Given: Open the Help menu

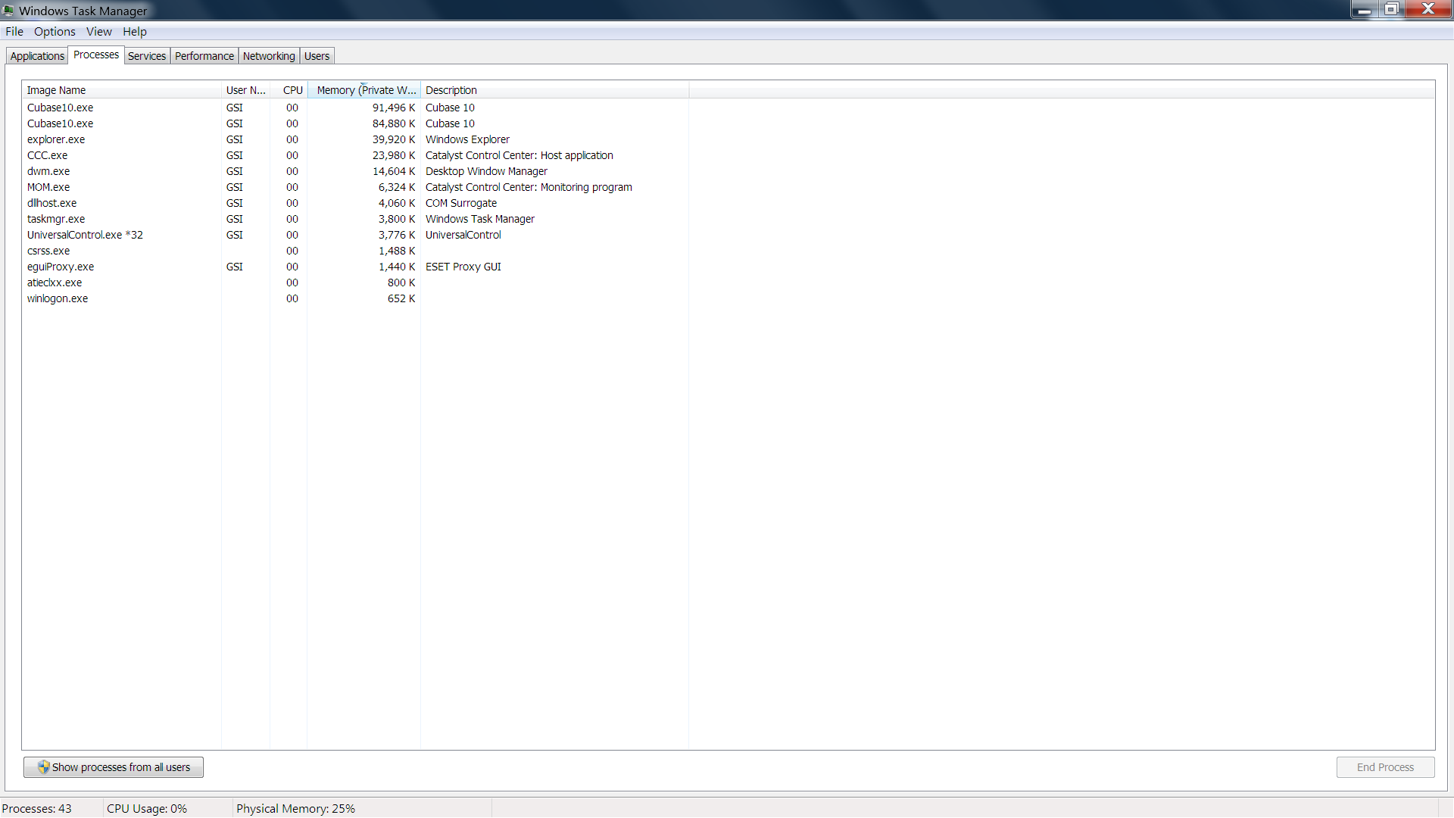Looking at the screenshot, I should pyautogui.click(x=135, y=31).
